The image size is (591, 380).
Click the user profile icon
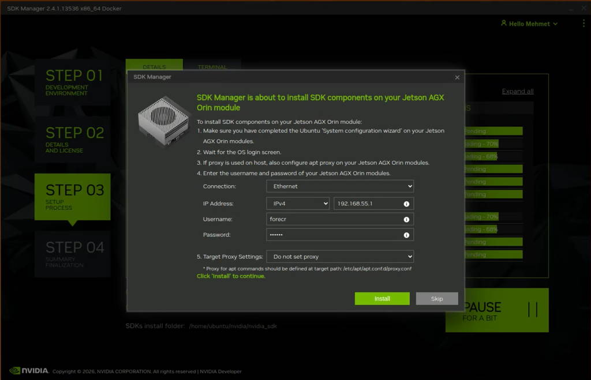(503, 23)
